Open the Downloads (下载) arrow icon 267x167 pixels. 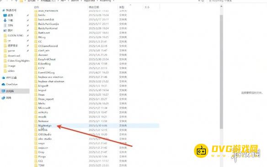pos(5,20)
